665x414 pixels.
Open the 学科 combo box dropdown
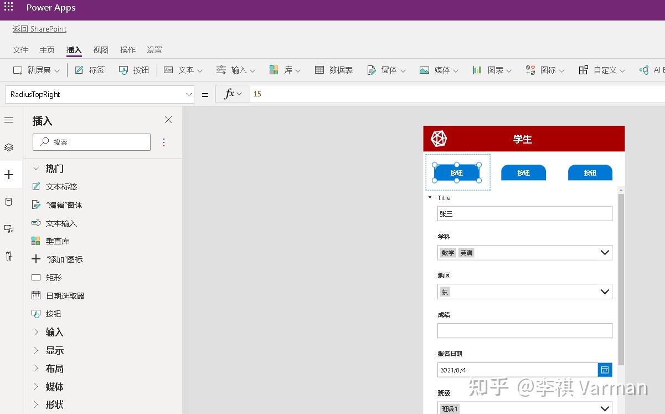[605, 252]
